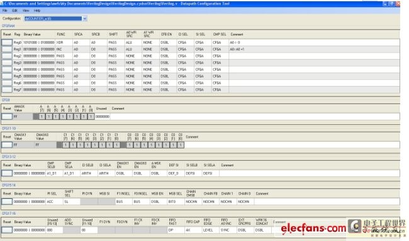Open the Edit menu

point(14,11)
